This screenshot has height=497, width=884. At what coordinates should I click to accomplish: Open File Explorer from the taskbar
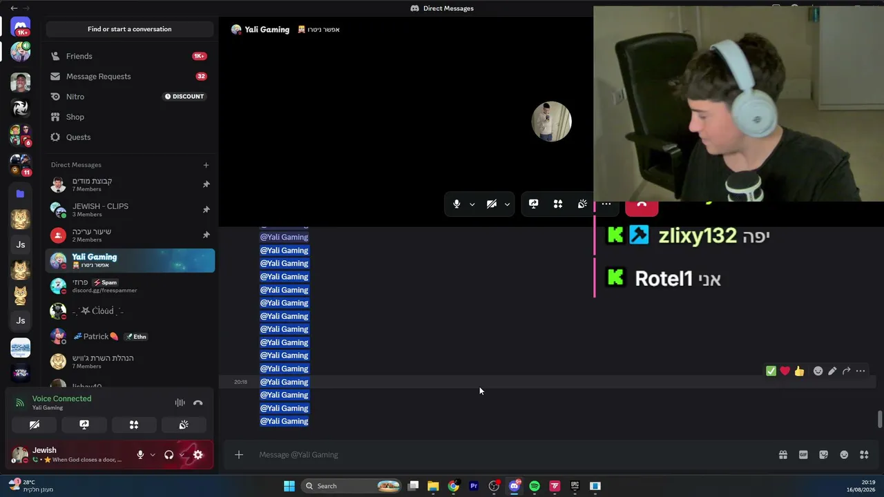point(433,486)
